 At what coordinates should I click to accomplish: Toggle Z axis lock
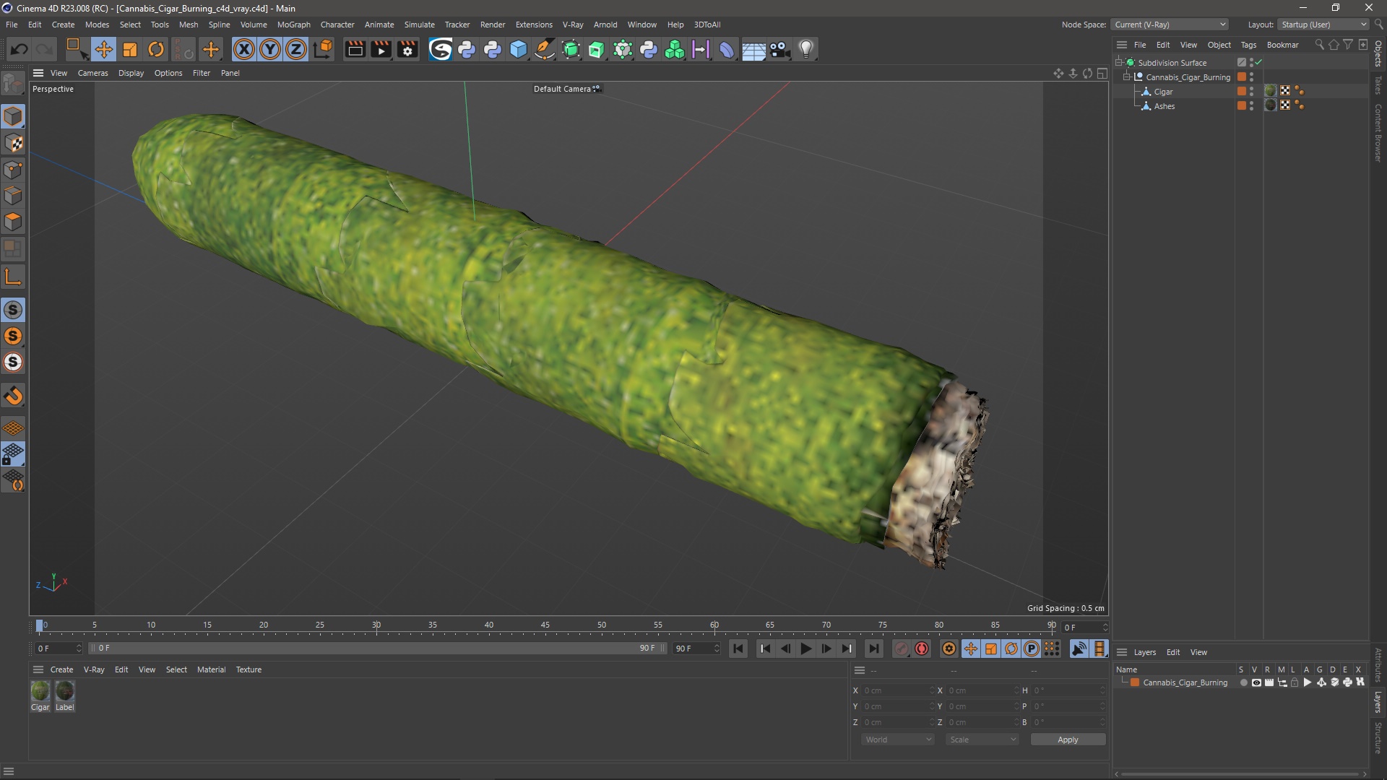[x=296, y=49]
